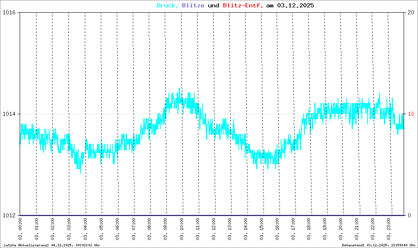Click the 'Letzte Aktualisierung' footer text

coord(52,245)
